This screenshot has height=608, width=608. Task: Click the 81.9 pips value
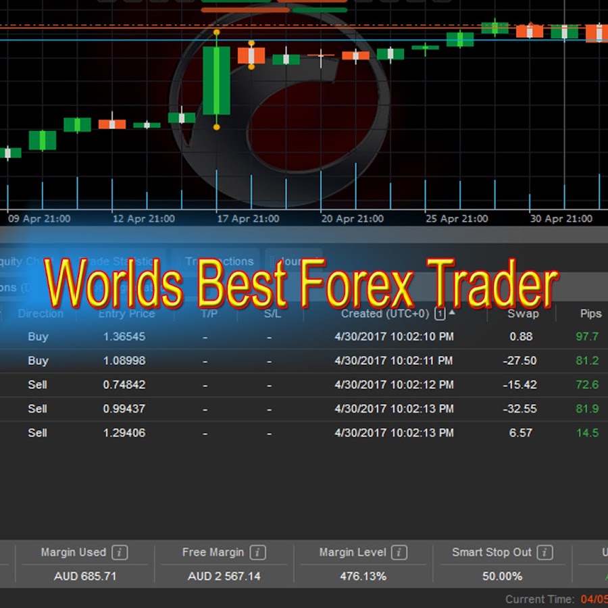(587, 409)
